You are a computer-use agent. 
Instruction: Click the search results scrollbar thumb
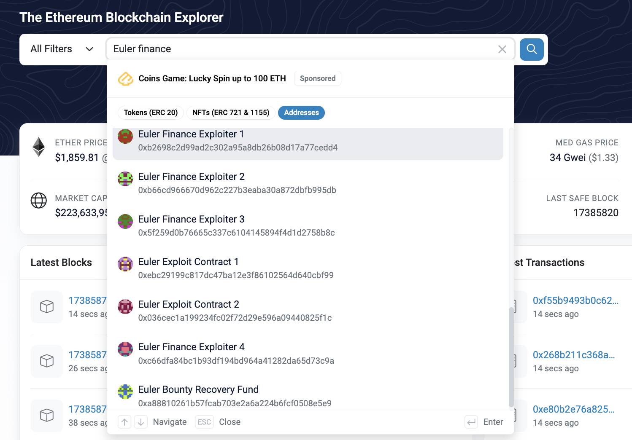[x=511, y=357]
